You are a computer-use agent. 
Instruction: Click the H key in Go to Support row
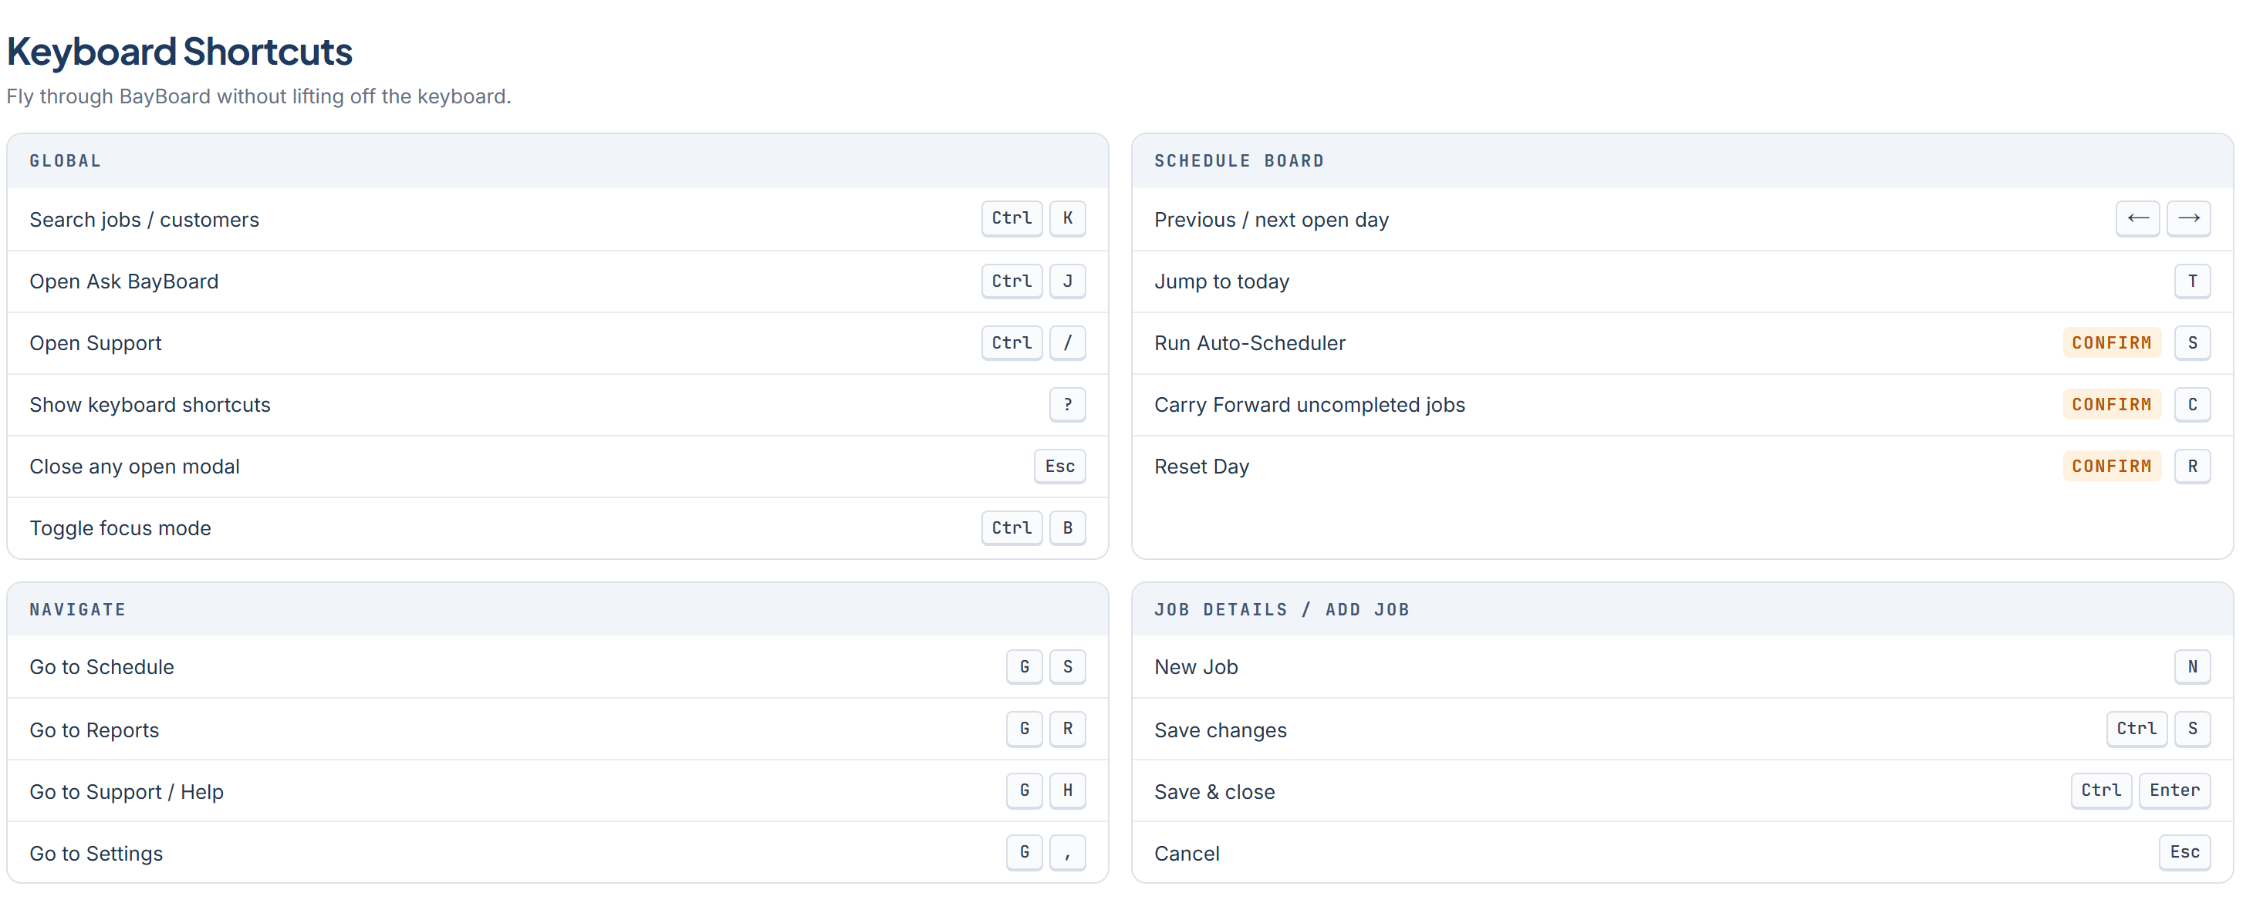pyautogui.click(x=1067, y=790)
